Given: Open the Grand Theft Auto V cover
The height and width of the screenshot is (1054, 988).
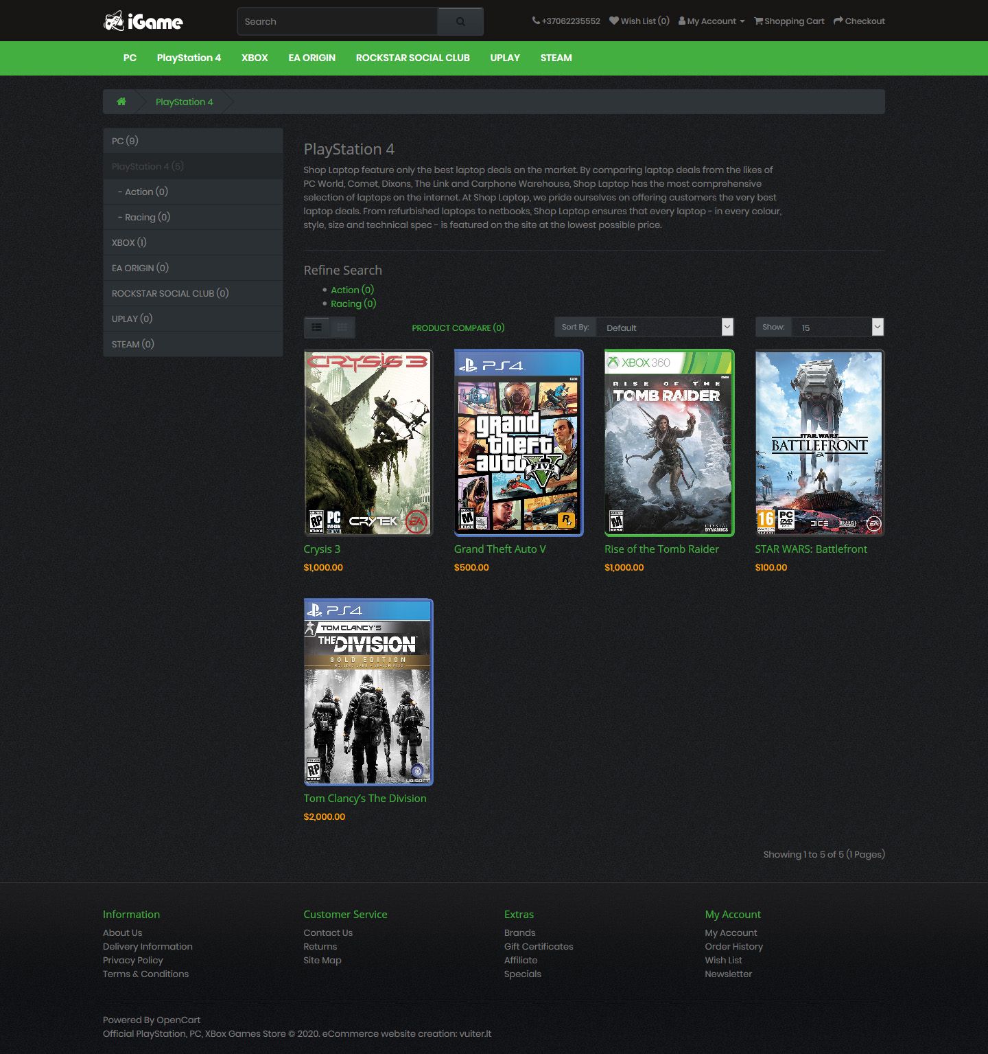Looking at the screenshot, I should point(519,443).
